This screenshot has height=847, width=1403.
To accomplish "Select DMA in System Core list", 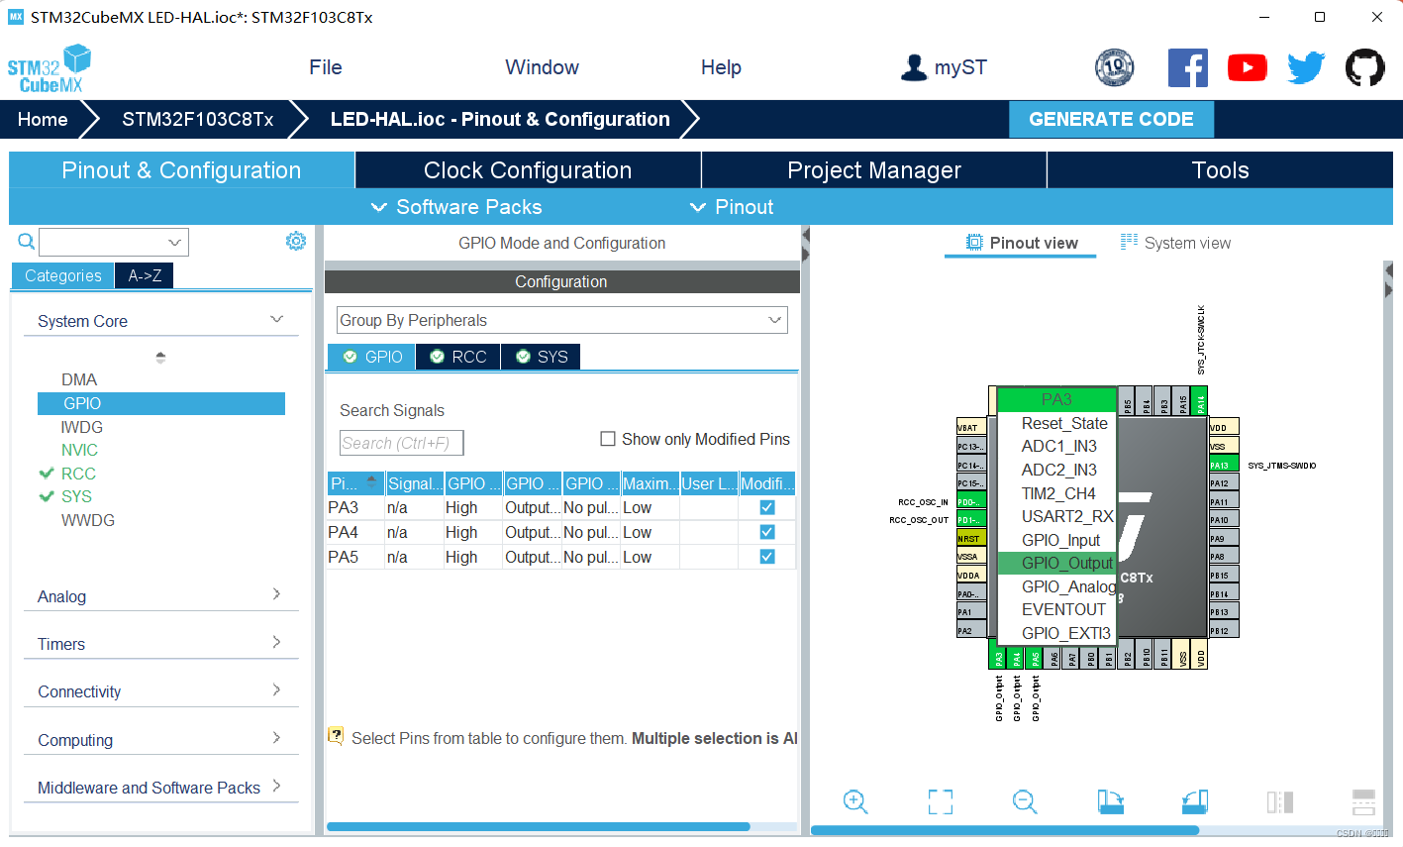I will point(79,379).
